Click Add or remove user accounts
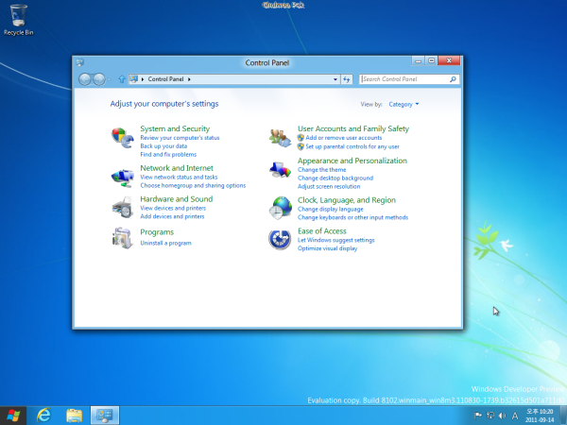This screenshot has width=567, height=425. coord(344,138)
